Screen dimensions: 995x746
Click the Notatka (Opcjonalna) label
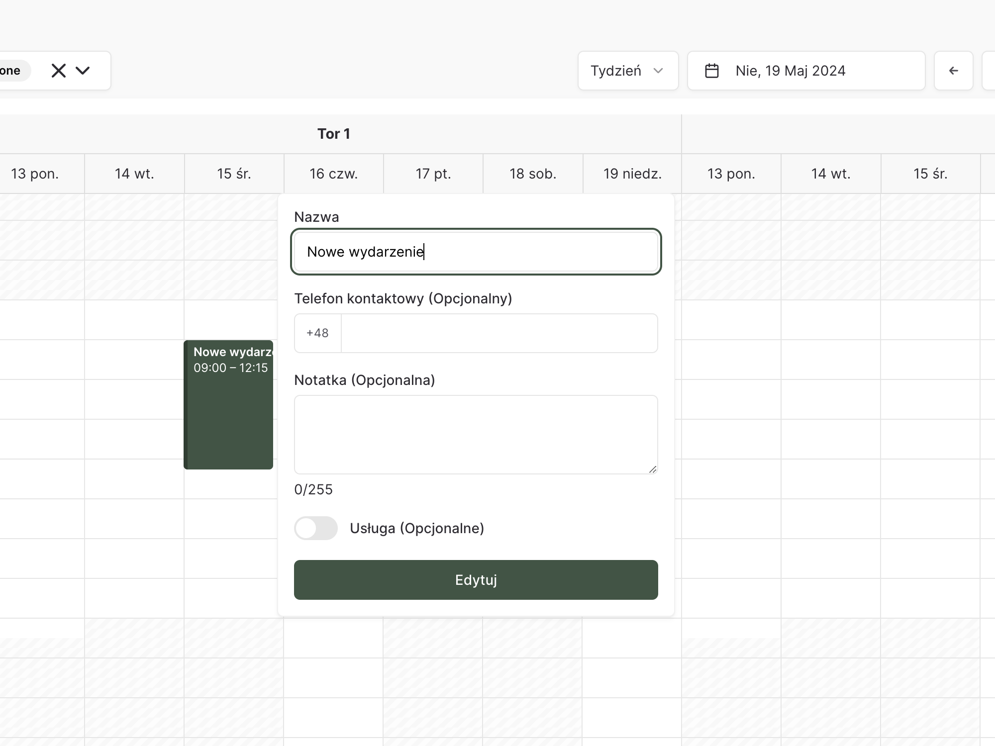365,380
